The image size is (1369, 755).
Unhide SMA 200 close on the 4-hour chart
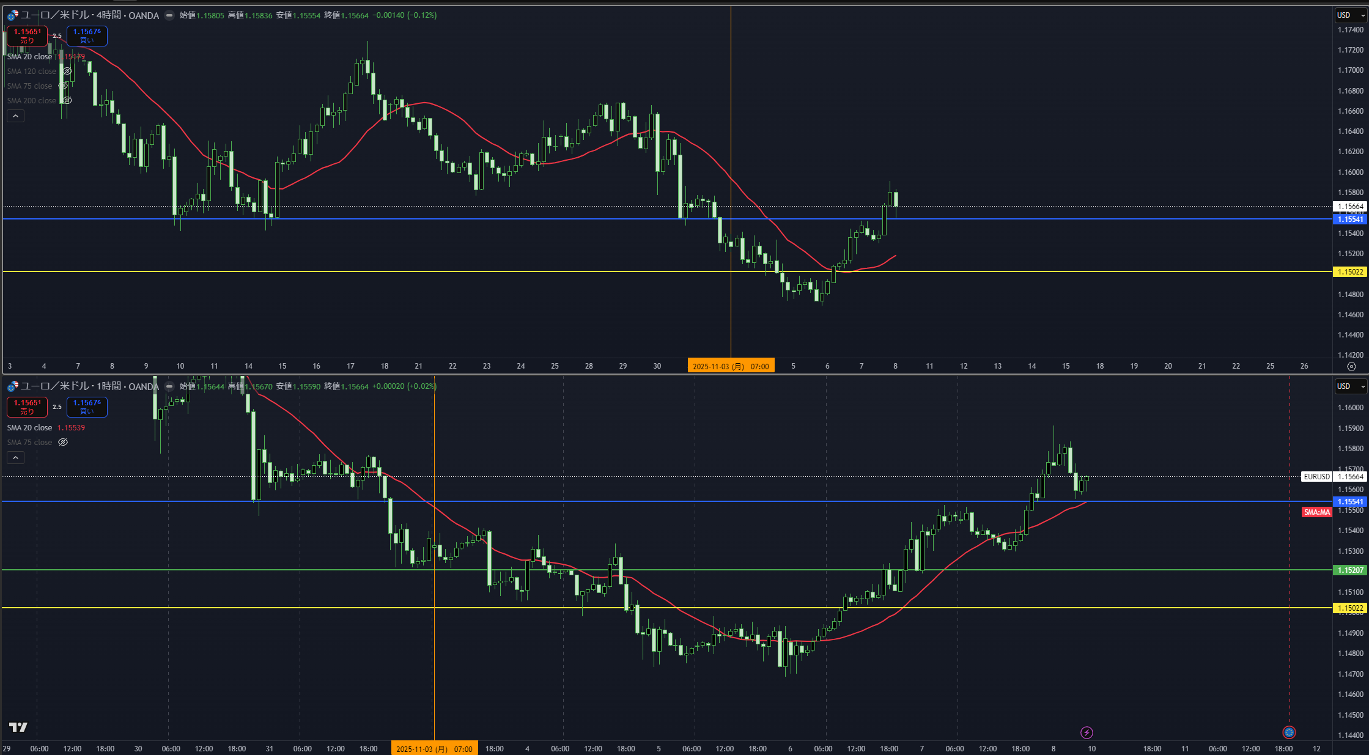(67, 101)
